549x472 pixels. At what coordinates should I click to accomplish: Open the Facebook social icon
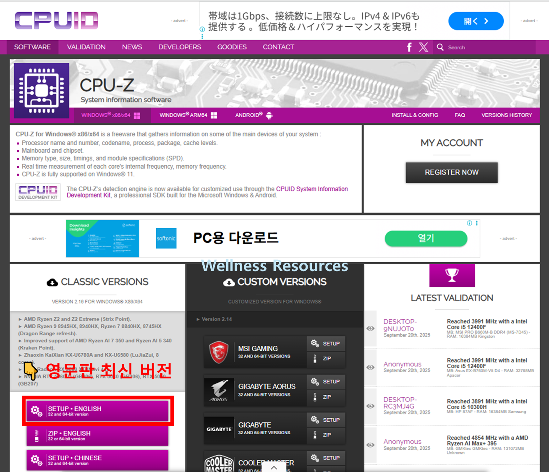[409, 47]
